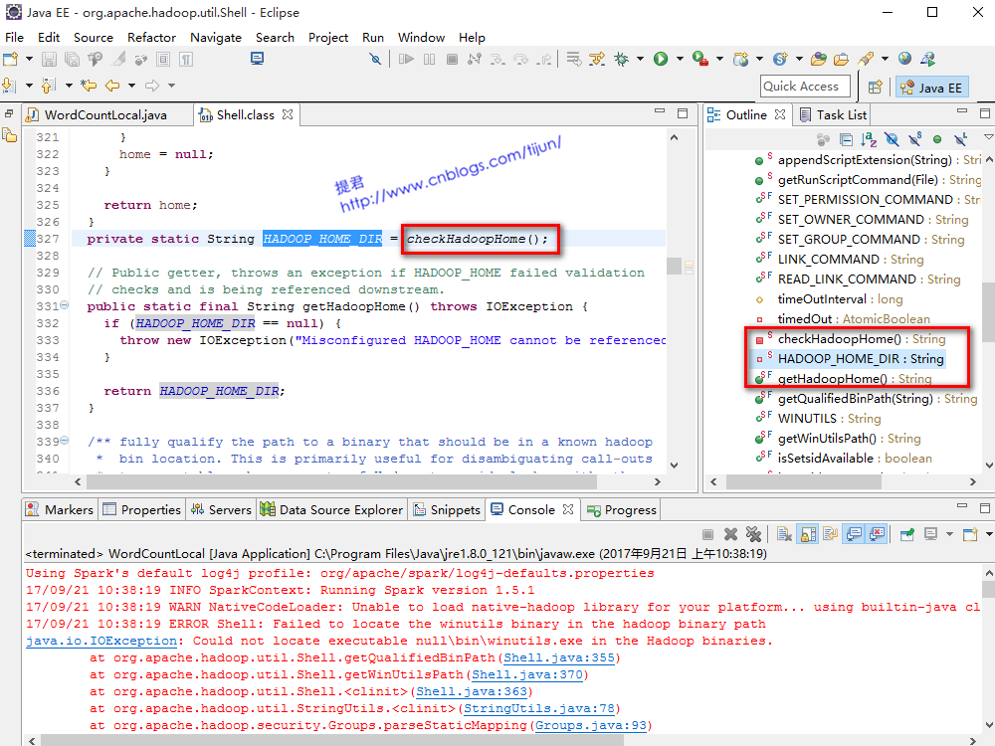Click the New wizard toolbar icon
The width and height of the screenshot is (995, 746).
pos(10,59)
